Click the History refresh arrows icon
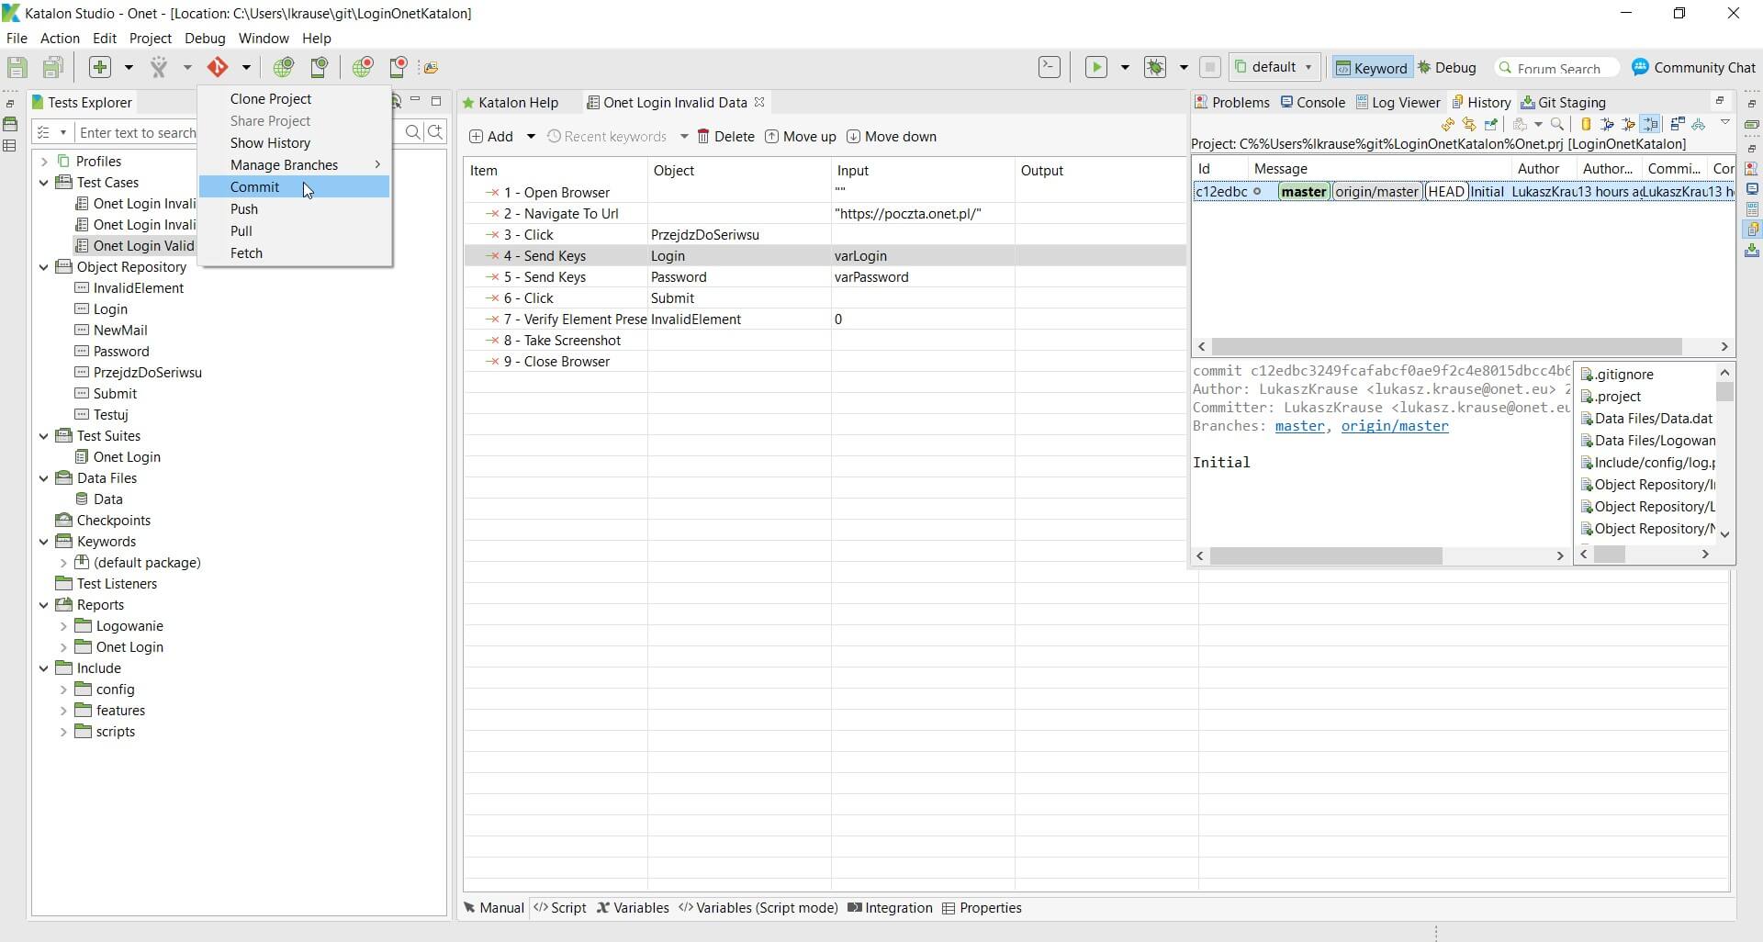This screenshot has width=1763, height=942. tap(1448, 124)
